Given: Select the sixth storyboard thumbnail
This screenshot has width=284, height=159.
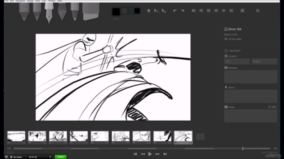Looking at the screenshot, I should (x=120, y=137).
